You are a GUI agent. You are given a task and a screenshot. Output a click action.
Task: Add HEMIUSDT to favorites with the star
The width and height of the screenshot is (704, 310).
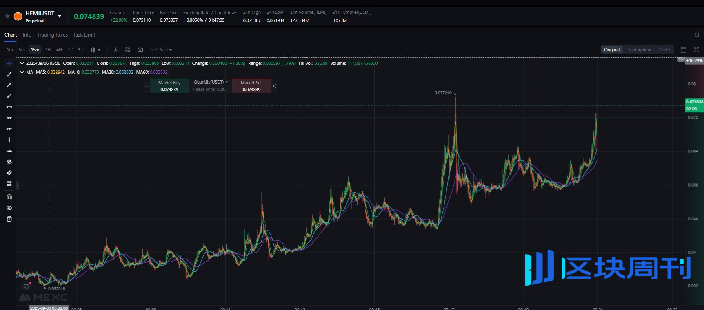coord(7,16)
